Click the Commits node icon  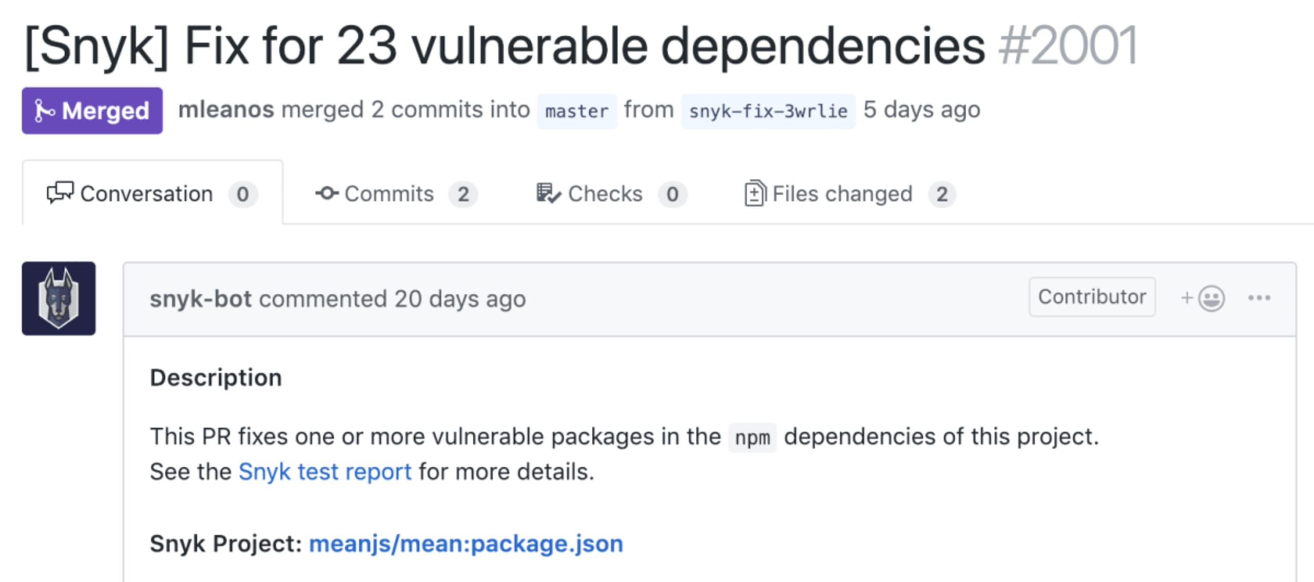327,193
